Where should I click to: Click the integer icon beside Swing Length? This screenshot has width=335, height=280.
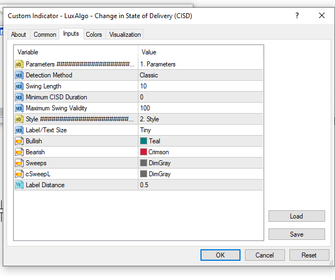[19, 86]
